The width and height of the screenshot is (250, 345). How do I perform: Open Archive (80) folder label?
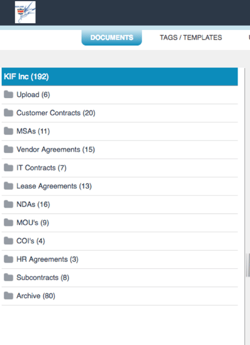point(36,296)
